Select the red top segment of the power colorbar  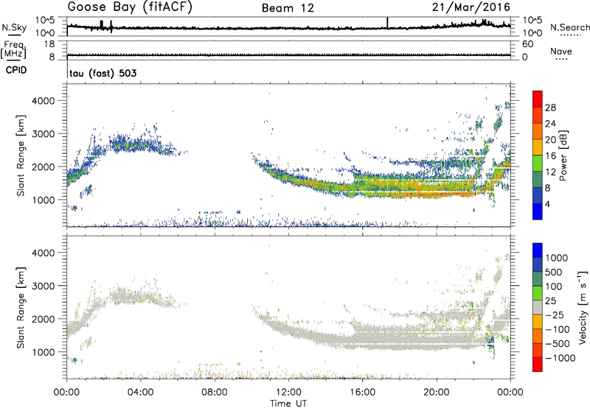click(538, 99)
